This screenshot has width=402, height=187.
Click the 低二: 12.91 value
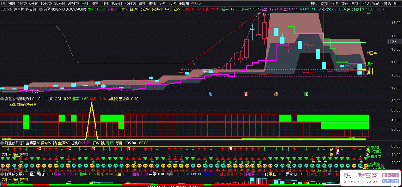(269, 9)
